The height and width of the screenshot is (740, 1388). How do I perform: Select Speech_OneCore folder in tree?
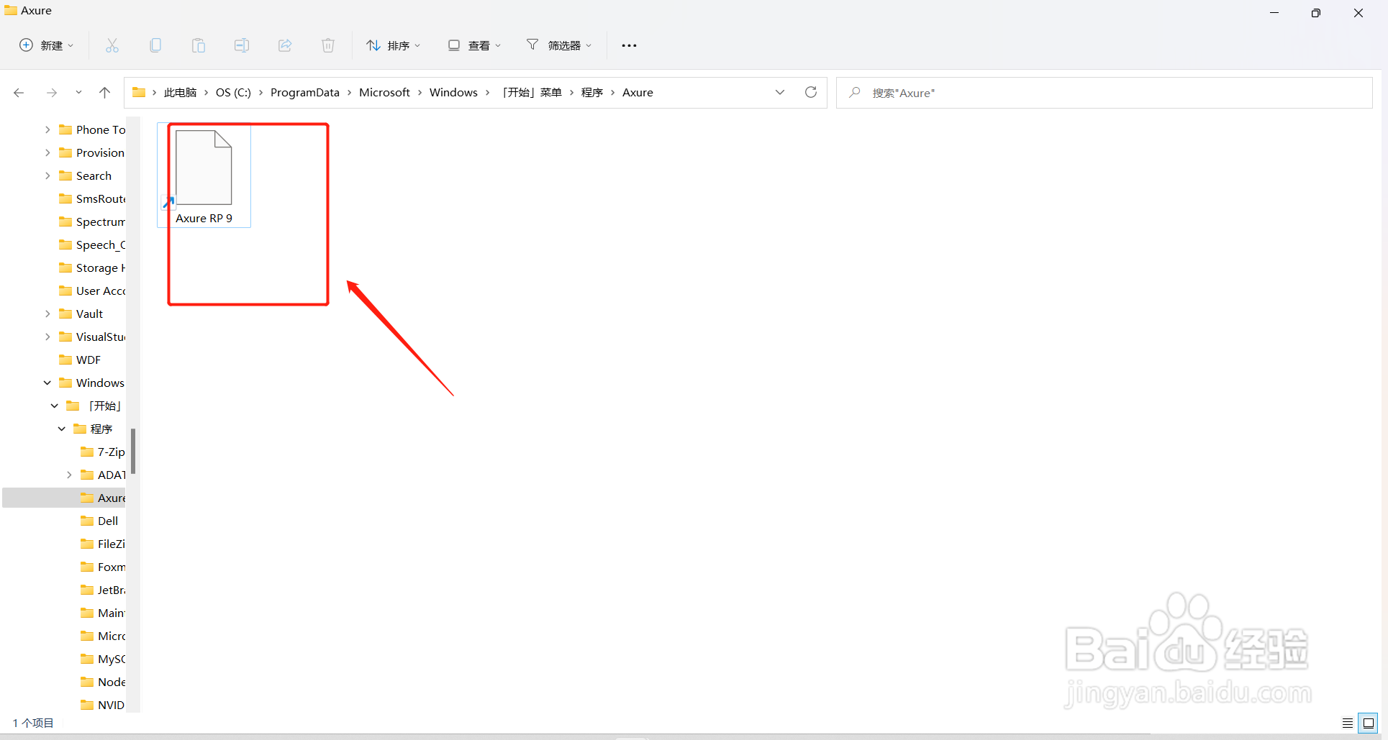(x=91, y=245)
